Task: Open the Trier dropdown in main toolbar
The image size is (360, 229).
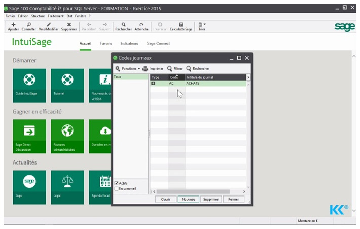Action: click(201, 24)
